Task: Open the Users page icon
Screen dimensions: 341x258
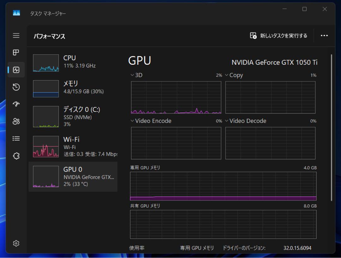Action: pyautogui.click(x=16, y=121)
